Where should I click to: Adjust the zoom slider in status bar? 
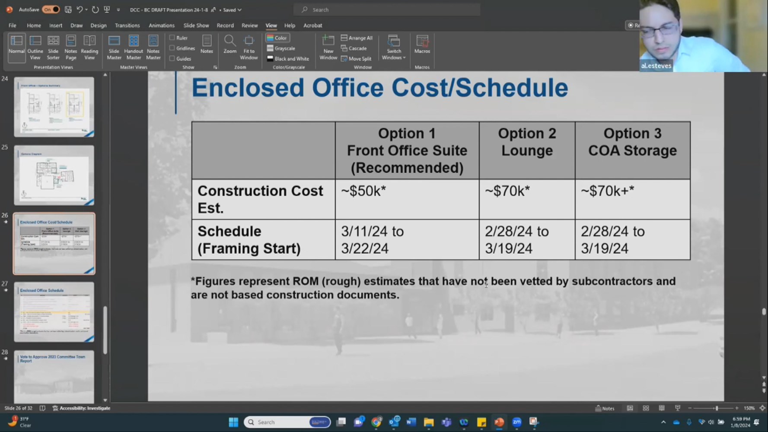(716, 408)
